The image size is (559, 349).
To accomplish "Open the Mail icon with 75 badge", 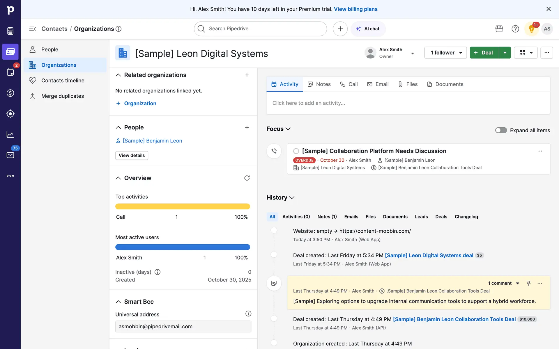I will click(x=10, y=155).
